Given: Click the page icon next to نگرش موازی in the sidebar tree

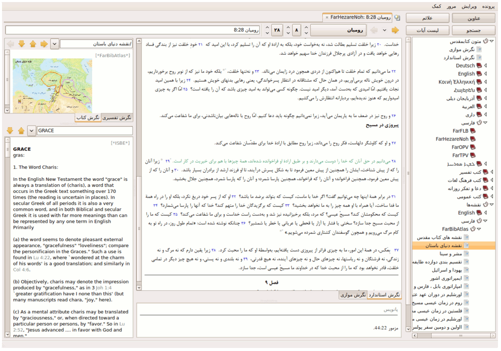Looking at the screenshot, I should [x=479, y=50].
